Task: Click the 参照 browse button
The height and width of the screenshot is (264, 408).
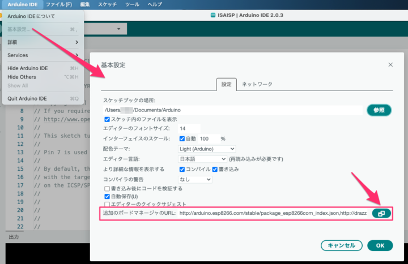Action: pyautogui.click(x=379, y=110)
